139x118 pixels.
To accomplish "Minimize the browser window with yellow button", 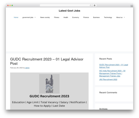I will point(10,6).
